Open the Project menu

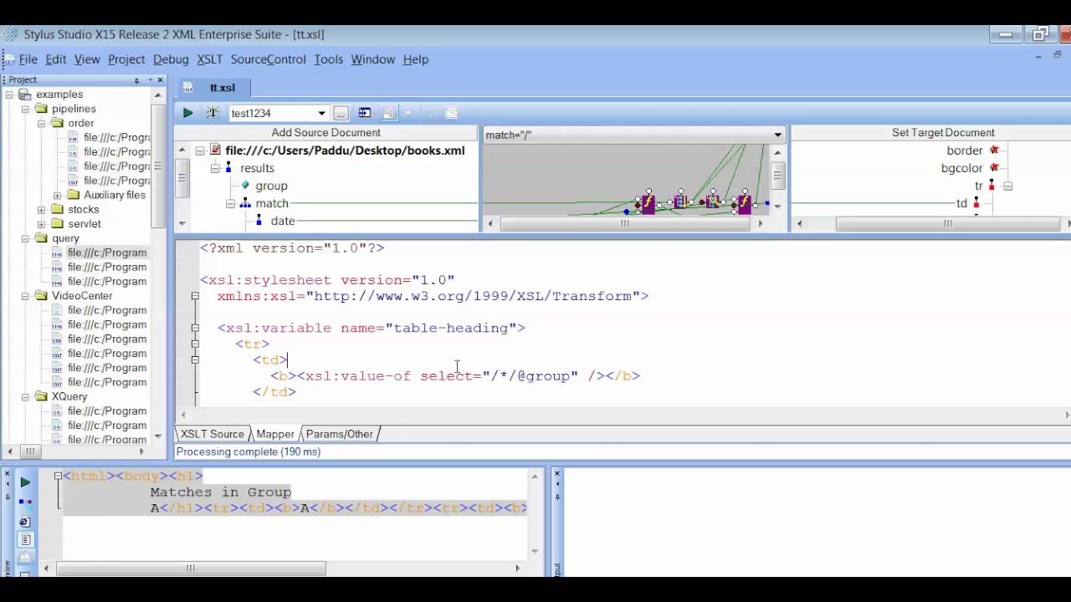126,59
